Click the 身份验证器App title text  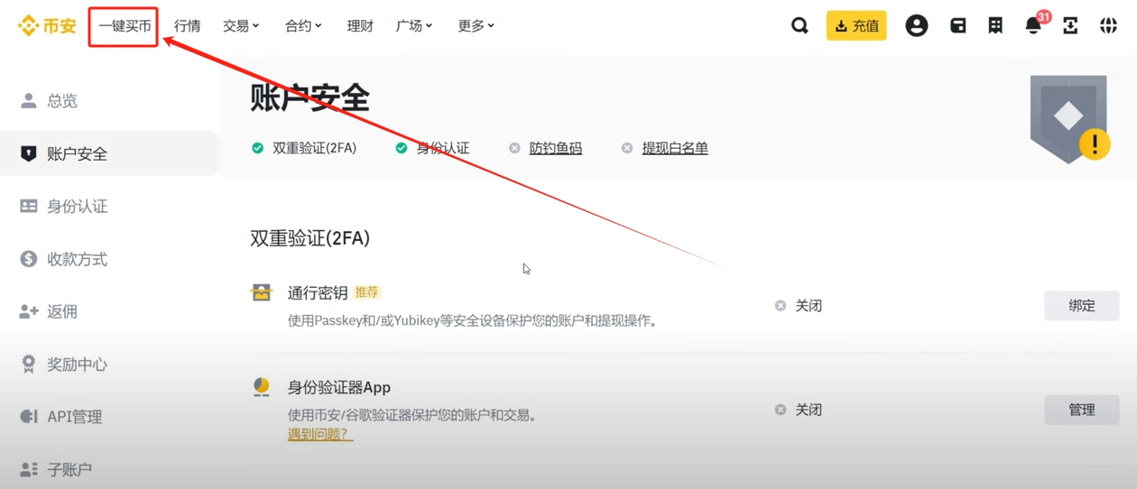pyautogui.click(x=339, y=387)
